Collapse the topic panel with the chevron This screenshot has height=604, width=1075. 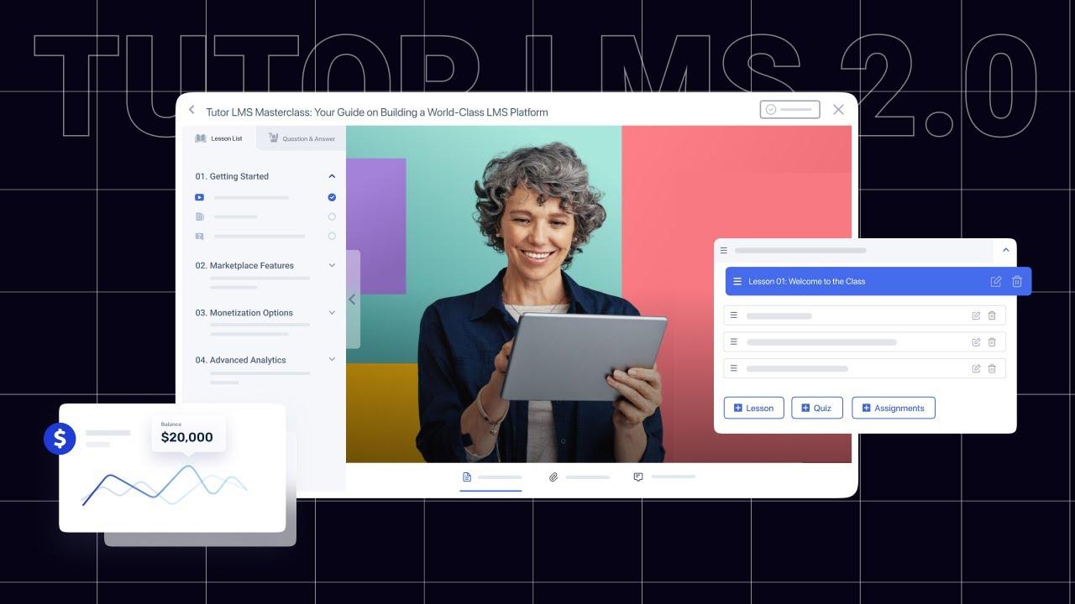[1005, 250]
